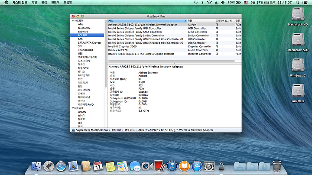The image size is (312, 175).
Task: Open Spotlight search magnifier
Action: point(297,3)
